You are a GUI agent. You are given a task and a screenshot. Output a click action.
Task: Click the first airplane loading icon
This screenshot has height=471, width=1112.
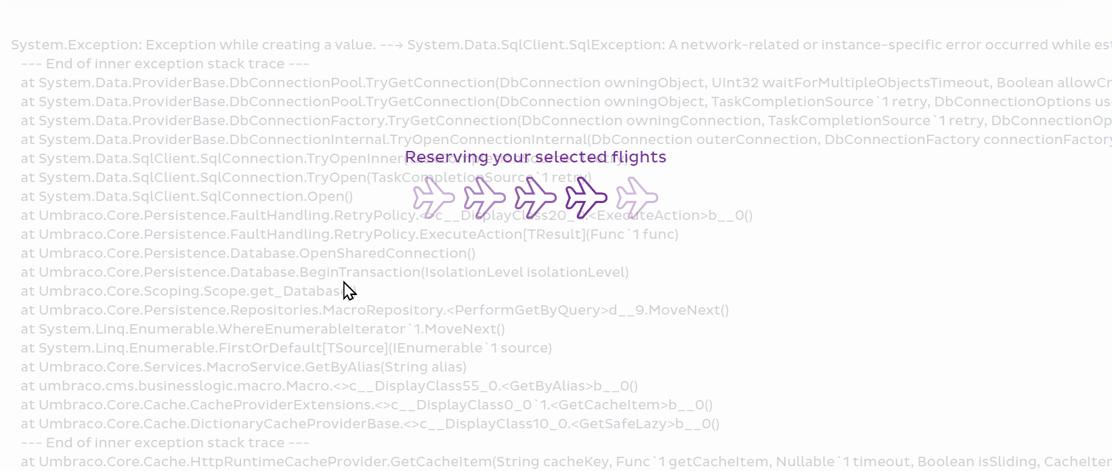[434, 198]
